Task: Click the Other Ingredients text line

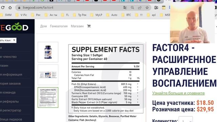Action: pos(102,116)
